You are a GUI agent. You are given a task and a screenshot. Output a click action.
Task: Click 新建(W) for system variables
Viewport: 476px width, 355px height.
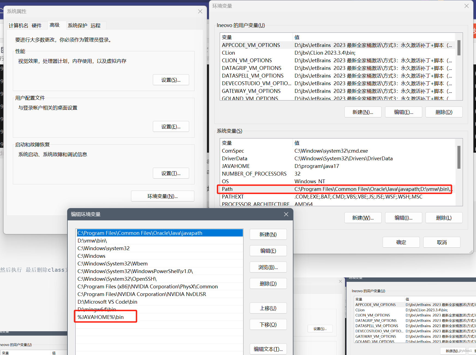(x=363, y=218)
